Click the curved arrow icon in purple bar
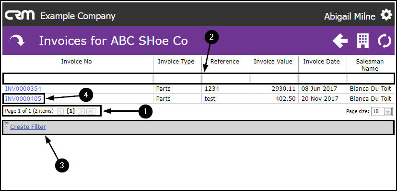 pyautogui.click(x=17, y=41)
